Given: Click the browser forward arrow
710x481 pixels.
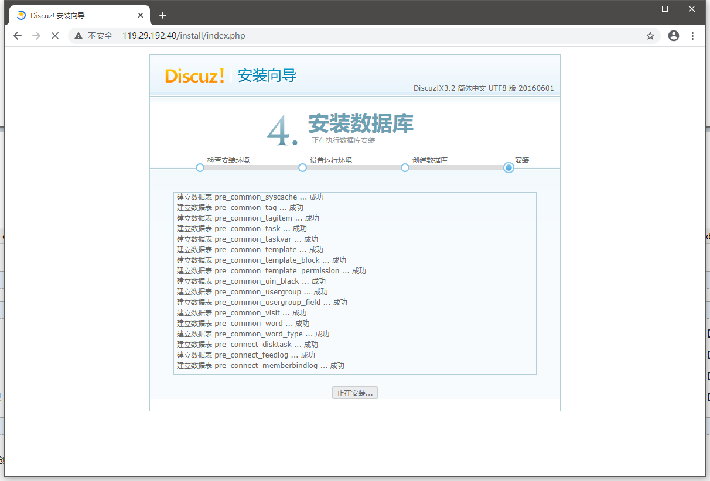Looking at the screenshot, I should [36, 36].
